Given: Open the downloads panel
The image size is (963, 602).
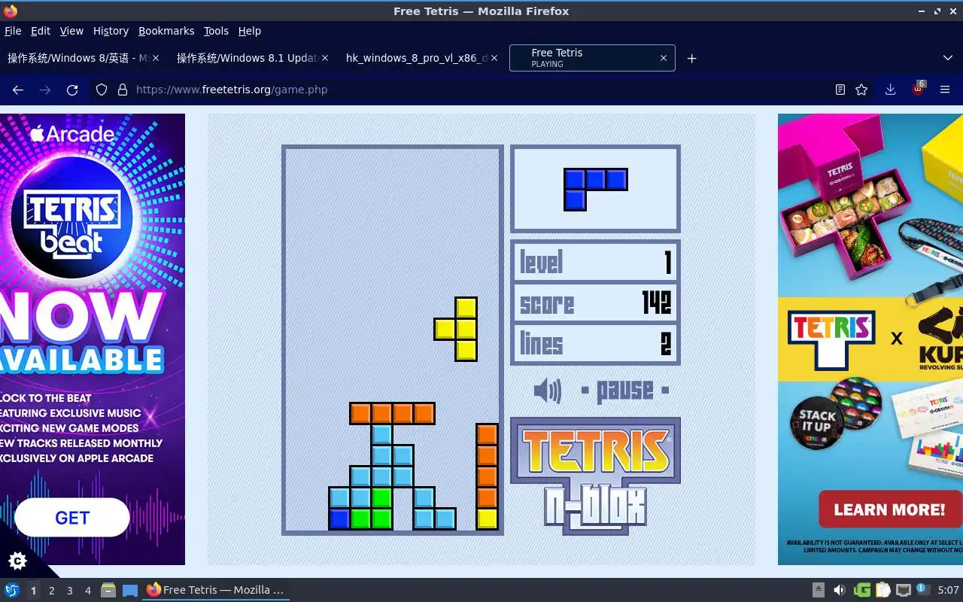Looking at the screenshot, I should pyautogui.click(x=890, y=90).
